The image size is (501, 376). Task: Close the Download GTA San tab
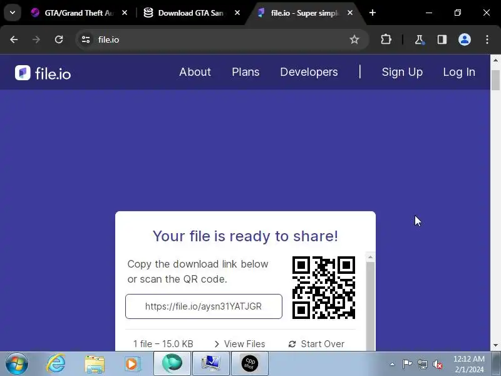237,13
